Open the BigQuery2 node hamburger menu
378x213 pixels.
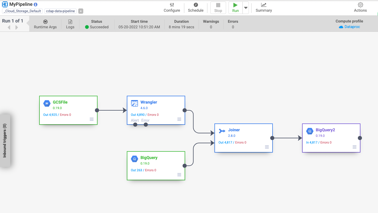[x=354, y=147]
